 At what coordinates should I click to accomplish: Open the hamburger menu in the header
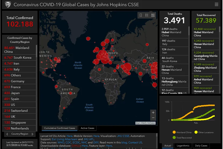tap(217, 5)
